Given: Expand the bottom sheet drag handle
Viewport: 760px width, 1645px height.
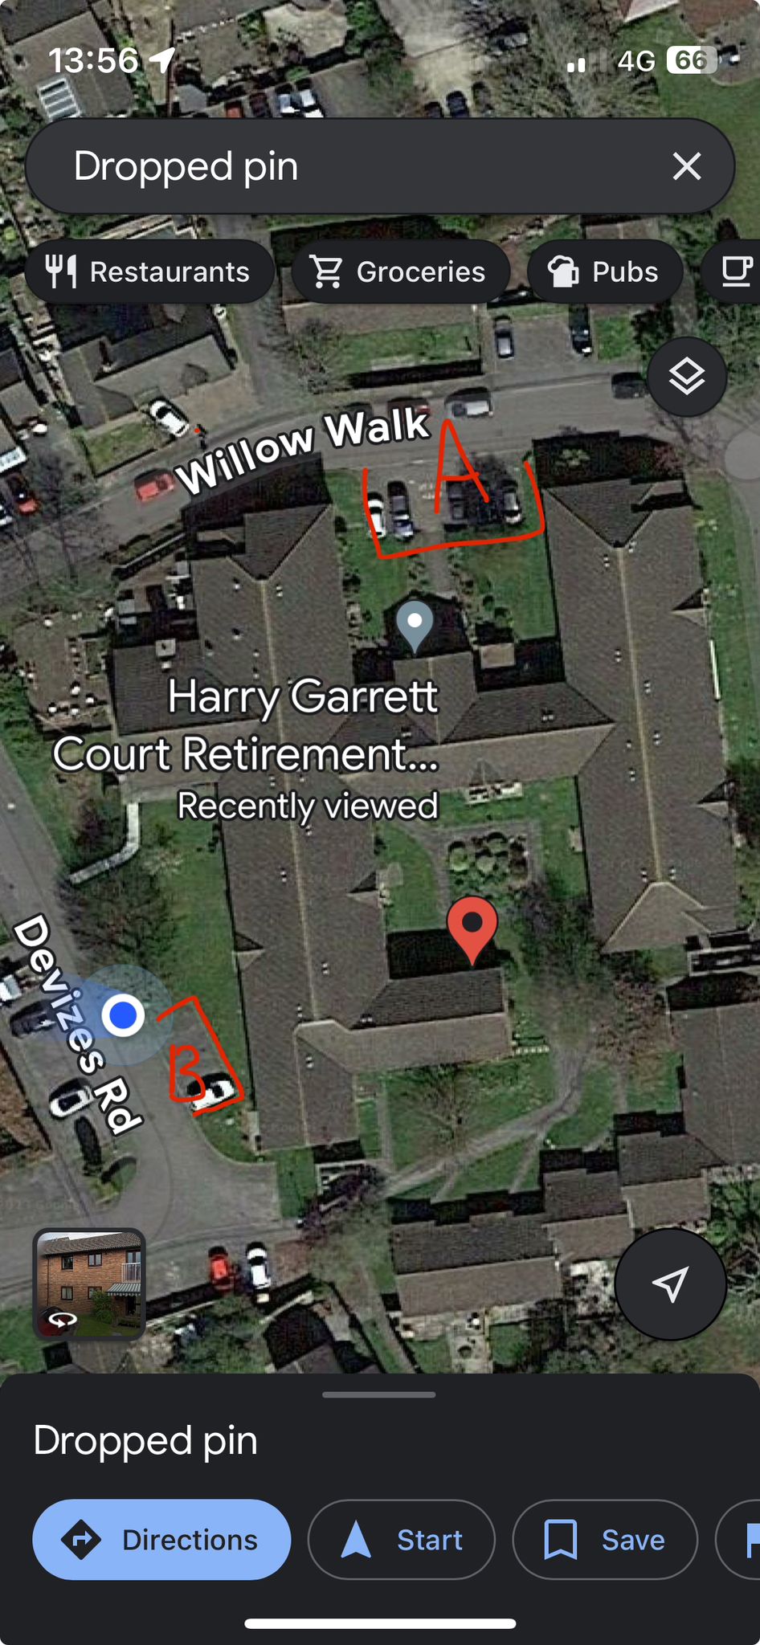Looking at the screenshot, I should click(x=379, y=1394).
